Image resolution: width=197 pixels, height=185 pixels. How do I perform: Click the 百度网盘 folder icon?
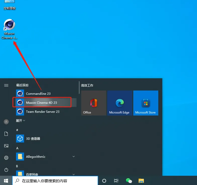20,173
